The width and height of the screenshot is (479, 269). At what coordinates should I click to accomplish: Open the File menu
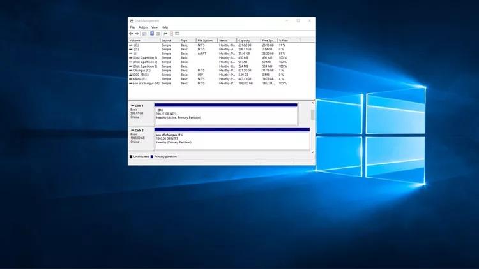click(132, 27)
